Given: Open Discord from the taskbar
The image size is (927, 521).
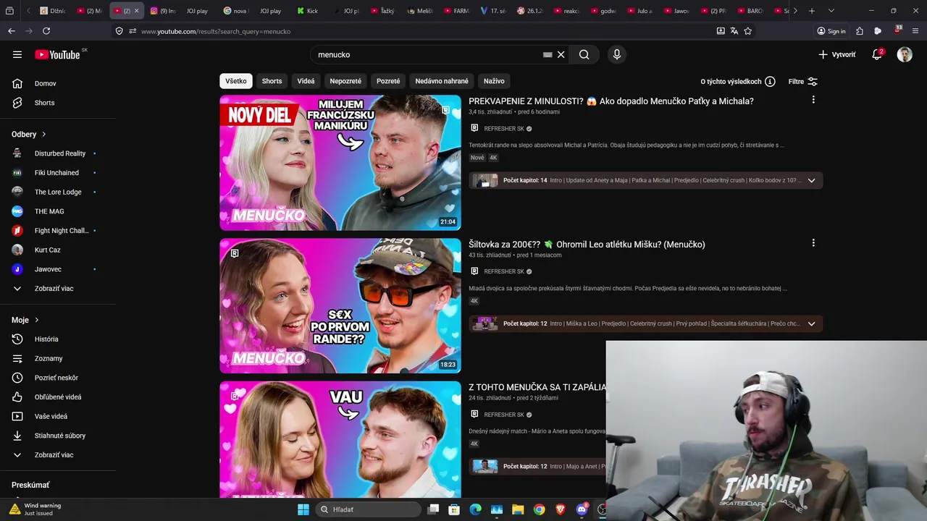Looking at the screenshot, I should coord(582,509).
